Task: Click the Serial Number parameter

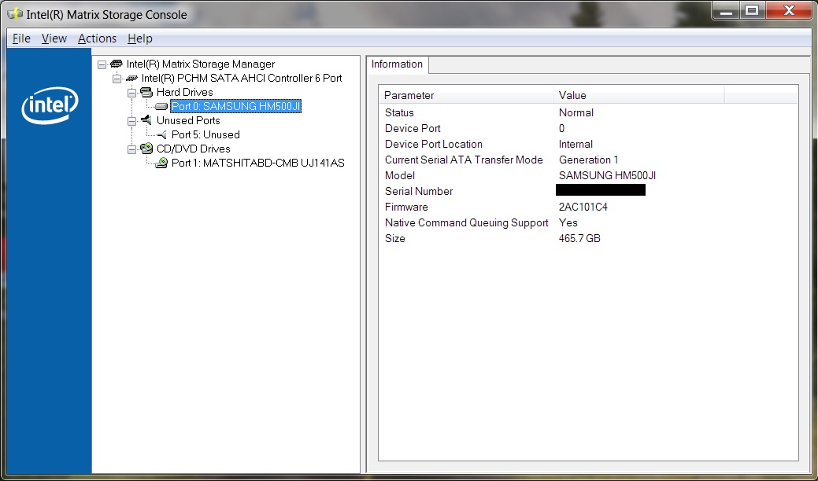Action: click(x=419, y=191)
